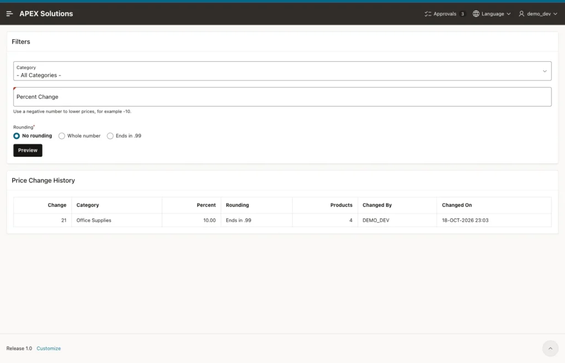Click the Price Change History heading
The height and width of the screenshot is (363, 565).
(x=43, y=180)
